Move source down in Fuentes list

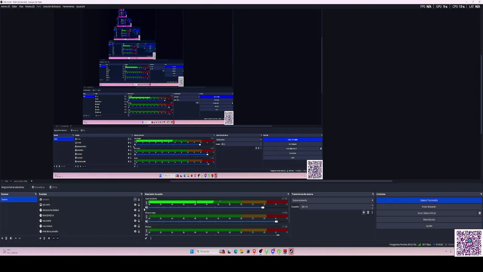click(x=57, y=238)
